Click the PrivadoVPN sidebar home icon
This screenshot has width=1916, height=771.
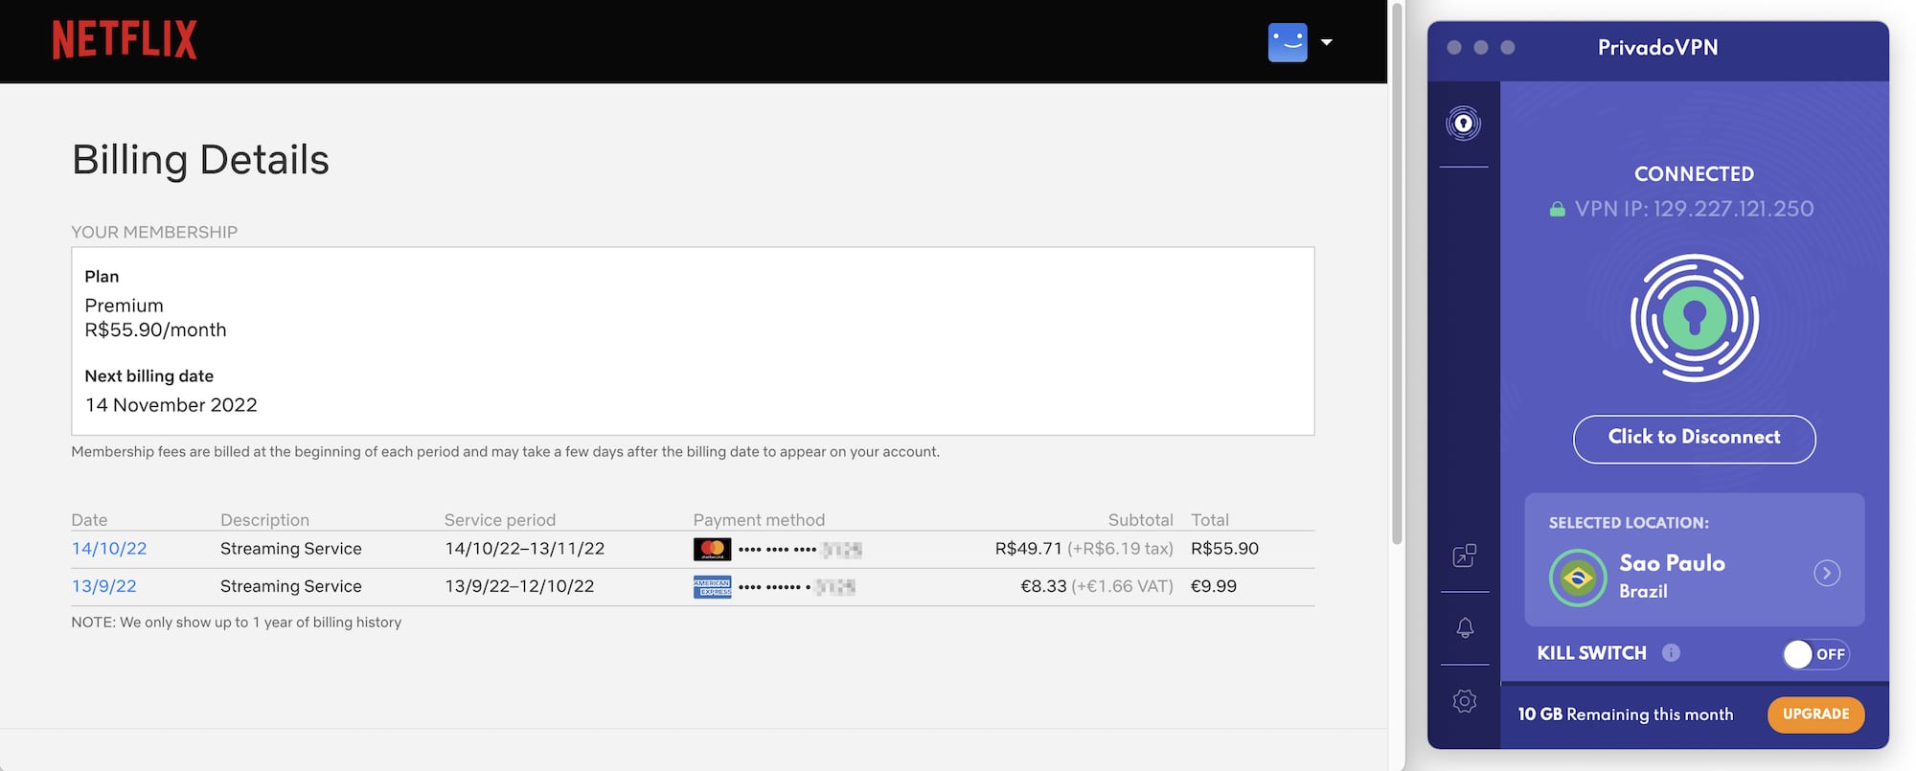[x=1463, y=124]
